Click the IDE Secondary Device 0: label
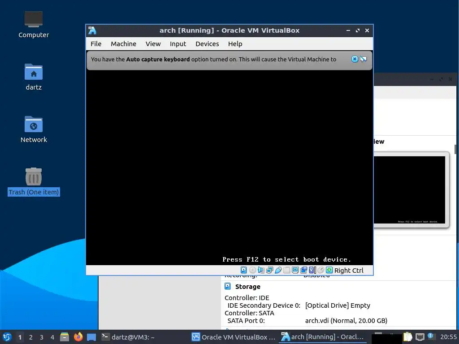 [264, 305]
